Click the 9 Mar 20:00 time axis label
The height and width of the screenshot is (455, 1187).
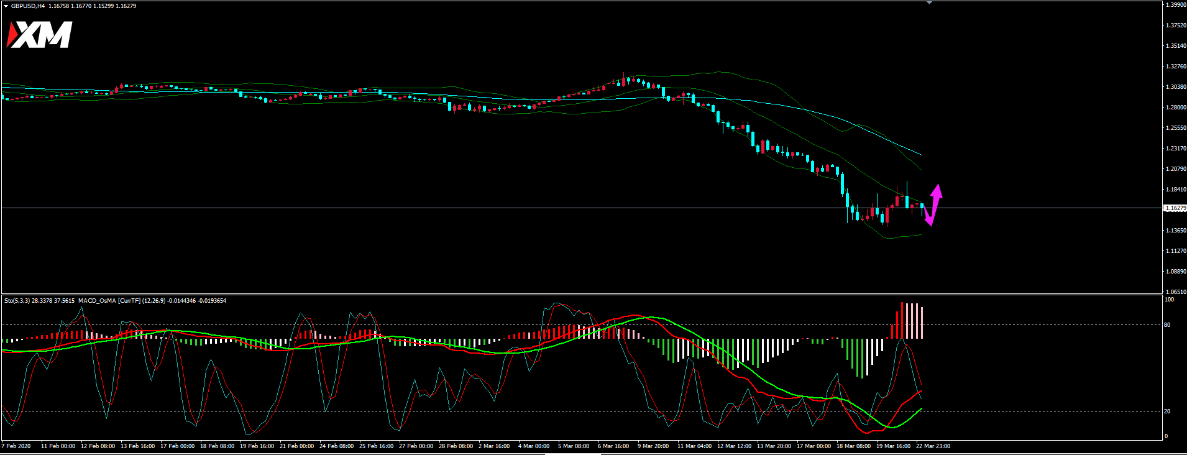(653, 446)
